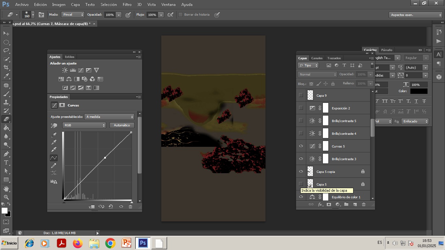Choose draw-curve pencil mode in Curves
Screen dimensions: 445x250
coord(54,166)
